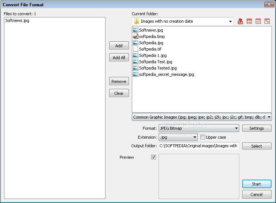The height and width of the screenshot is (203, 276).
Task: Click the Clear button
Action: click(x=119, y=93)
